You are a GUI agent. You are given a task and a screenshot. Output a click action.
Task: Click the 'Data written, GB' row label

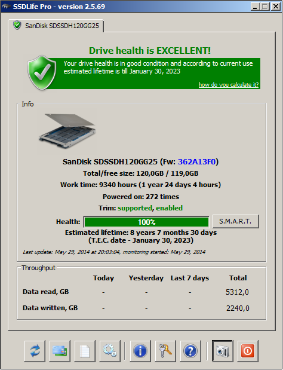(x=50, y=308)
